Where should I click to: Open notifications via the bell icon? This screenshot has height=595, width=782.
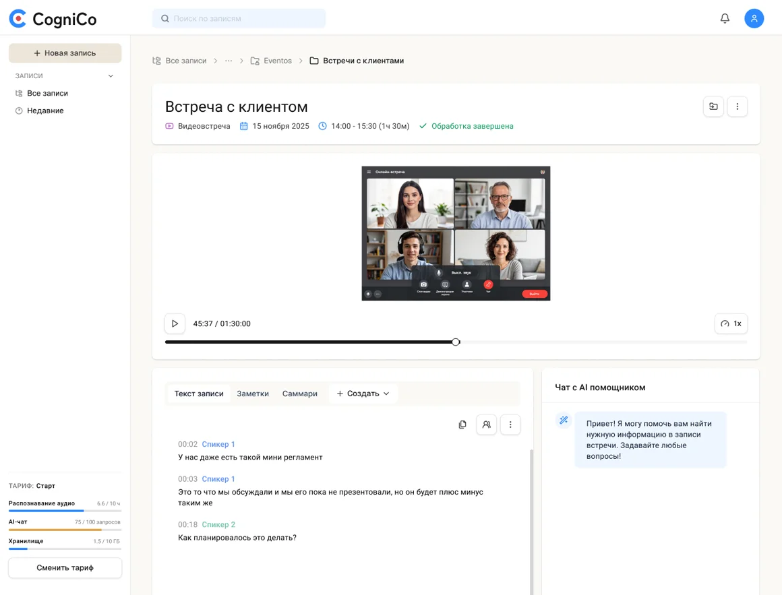pyautogui.click(x=725, y=18)
